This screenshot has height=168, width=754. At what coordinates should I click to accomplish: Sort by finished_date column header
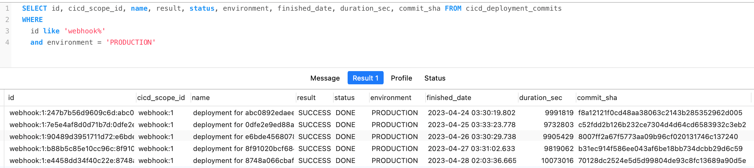[x=449, y=98]
